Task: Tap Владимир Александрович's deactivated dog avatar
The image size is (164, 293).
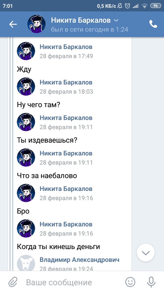Action: coord(26,263)
